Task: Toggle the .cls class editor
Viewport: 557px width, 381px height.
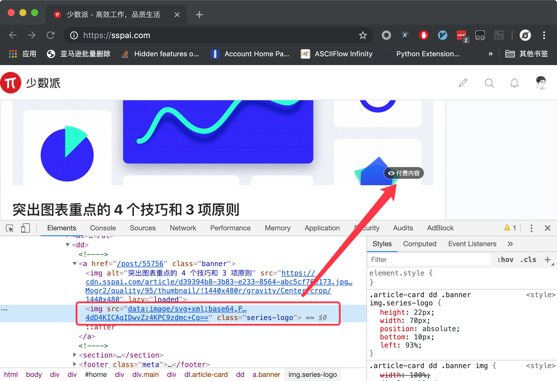Action: coord(528,260)
